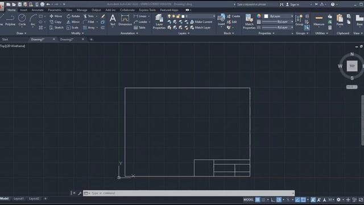Screen dimensions: 364x205
Task: Click the Plot printer icon in quick access
Action: [42, 4]
